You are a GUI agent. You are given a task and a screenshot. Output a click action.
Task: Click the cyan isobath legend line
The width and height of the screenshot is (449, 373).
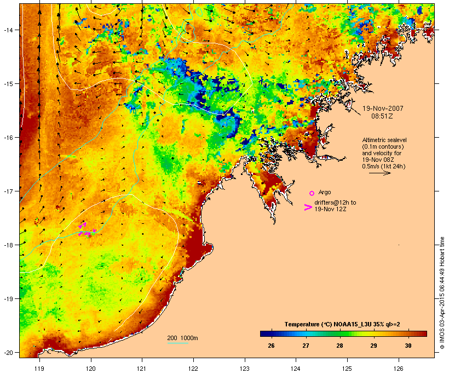pyautogui.click(x=177, y=343)
